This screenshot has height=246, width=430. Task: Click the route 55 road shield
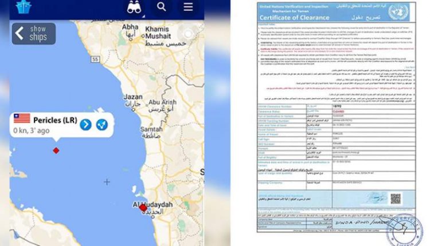point(95,59)
